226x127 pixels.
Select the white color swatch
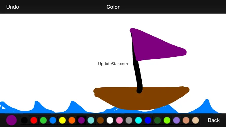click(x=110, y=120)
